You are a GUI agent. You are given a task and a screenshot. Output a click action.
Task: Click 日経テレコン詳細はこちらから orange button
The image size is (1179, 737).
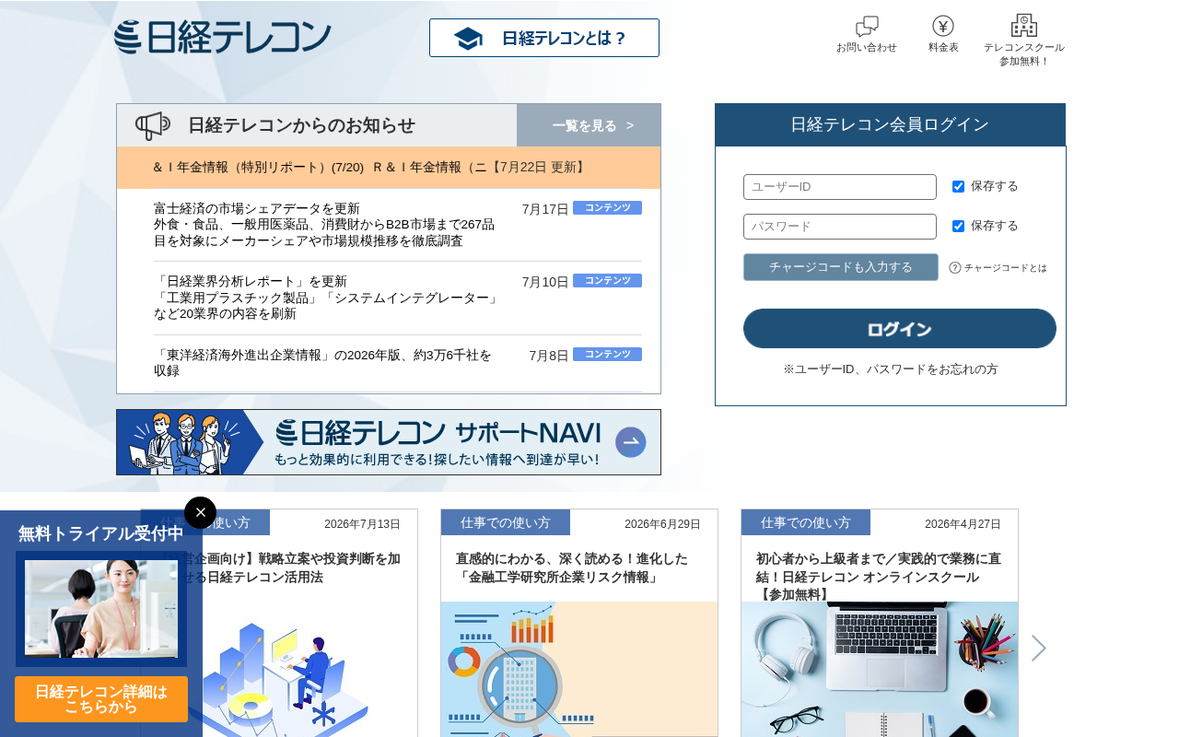[x=101, y=699]
